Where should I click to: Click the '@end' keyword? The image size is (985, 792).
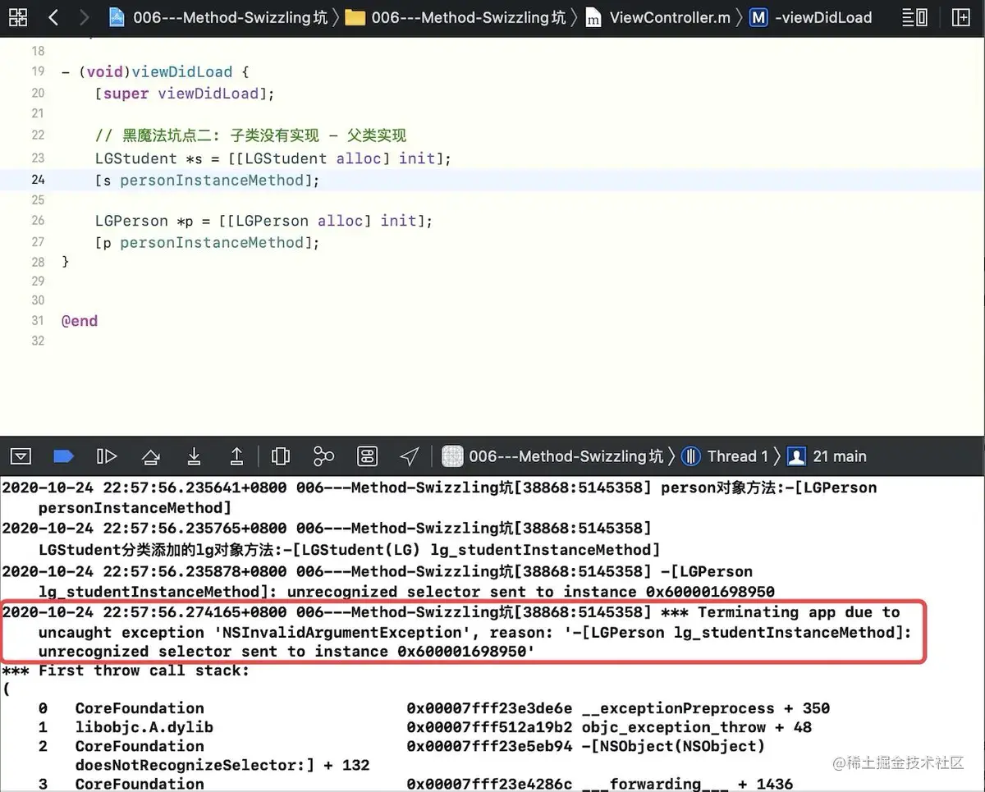[x=80, y=321]
